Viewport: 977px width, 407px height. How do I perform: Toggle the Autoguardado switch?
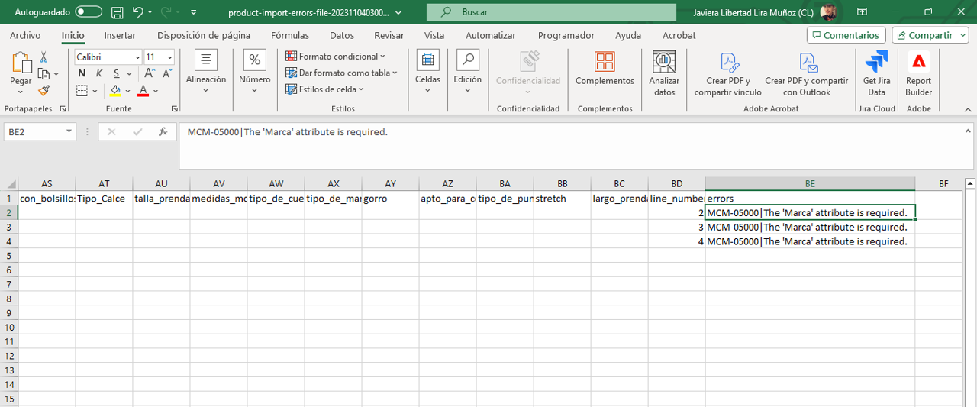[x=89, y=12]
